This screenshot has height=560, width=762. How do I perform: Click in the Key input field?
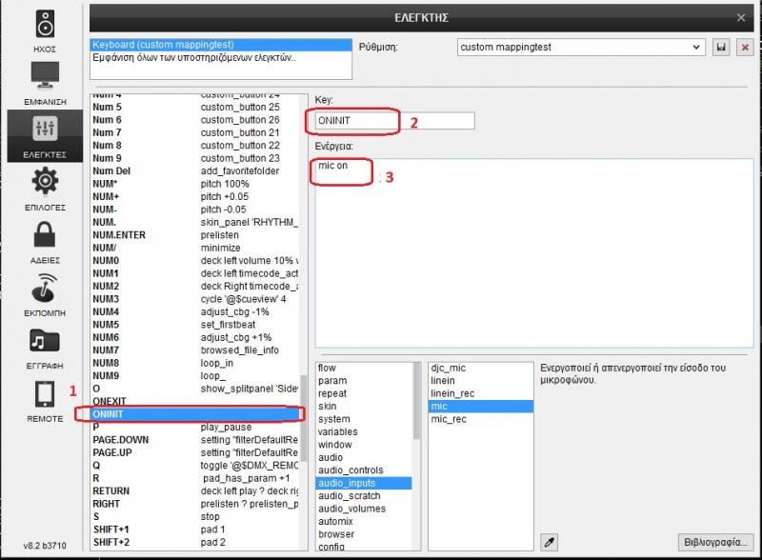pos(391,121)
